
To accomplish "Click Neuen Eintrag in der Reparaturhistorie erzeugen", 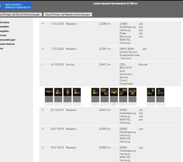I will 68,15.
